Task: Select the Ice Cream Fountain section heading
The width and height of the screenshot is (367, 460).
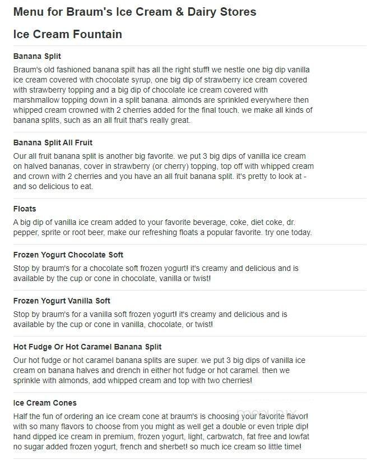Action: (68, 34)
